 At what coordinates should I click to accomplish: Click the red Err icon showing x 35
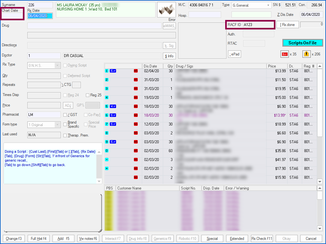[x=284, y=54]
